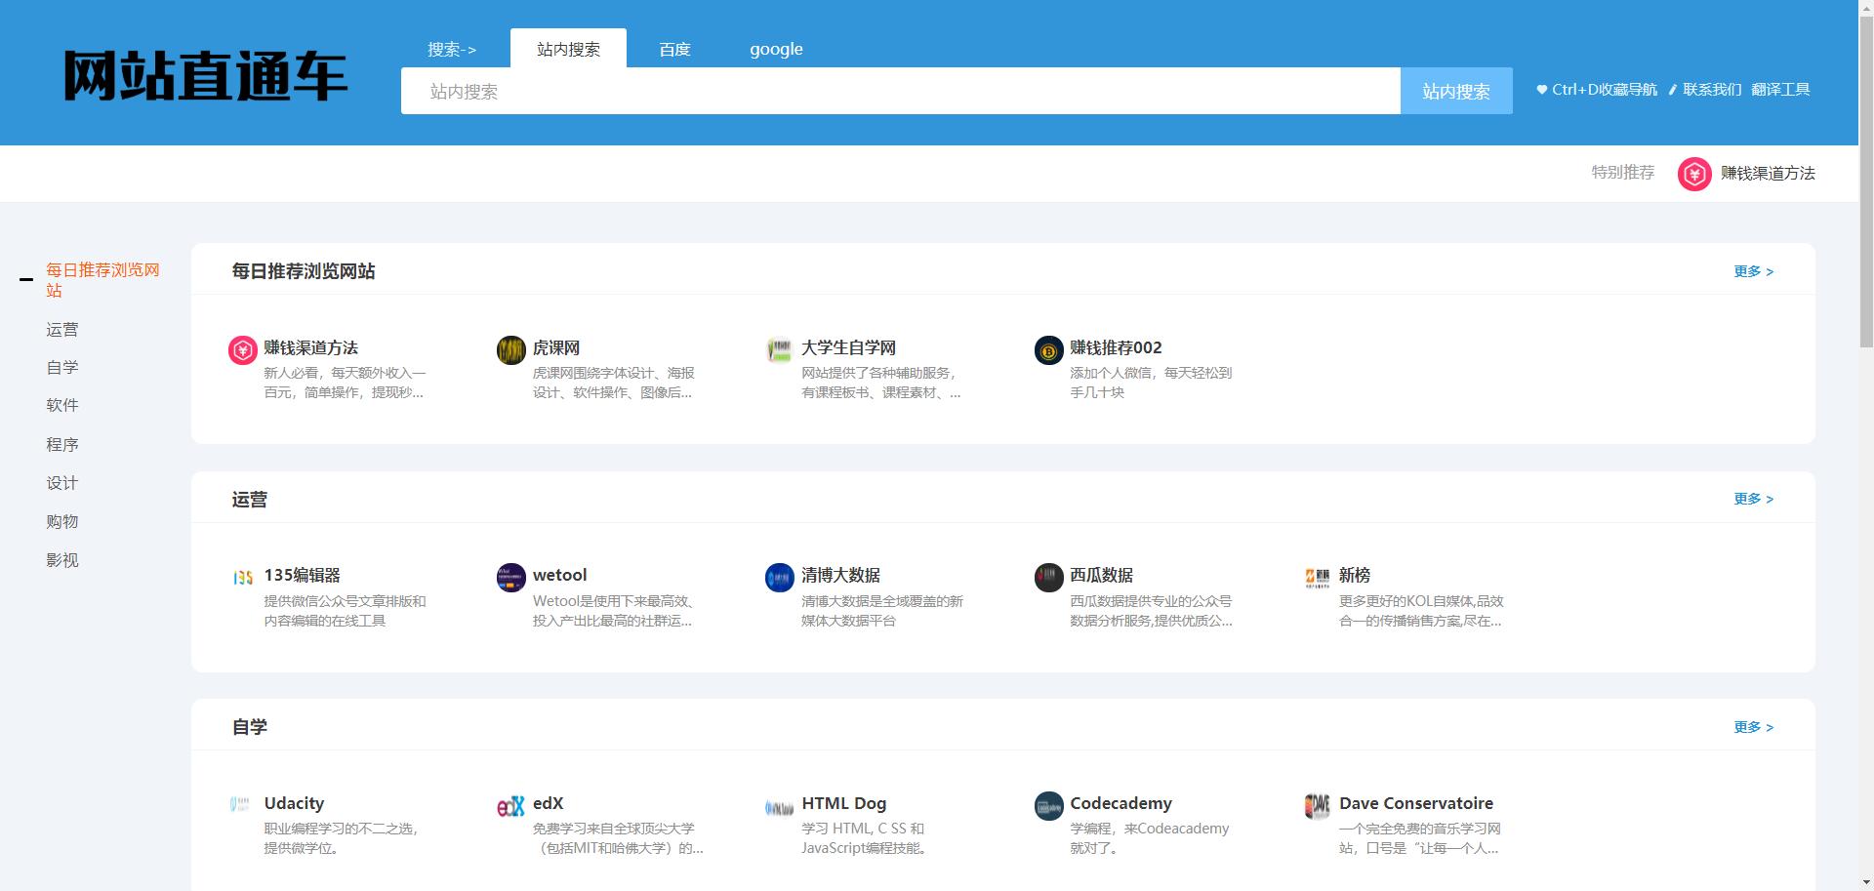This screenshot has width=1874, height=891.
Task: Click the 赚钱推荐002 coin icon
Action: click(x=1048, y=349)
